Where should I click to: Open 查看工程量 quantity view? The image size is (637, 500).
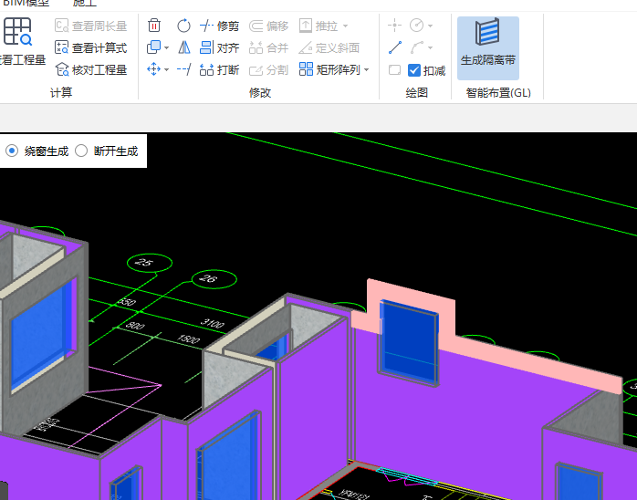click(20, 44)
